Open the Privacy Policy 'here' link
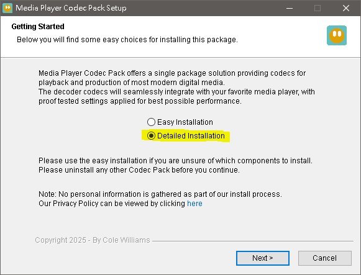 (194, 204)
